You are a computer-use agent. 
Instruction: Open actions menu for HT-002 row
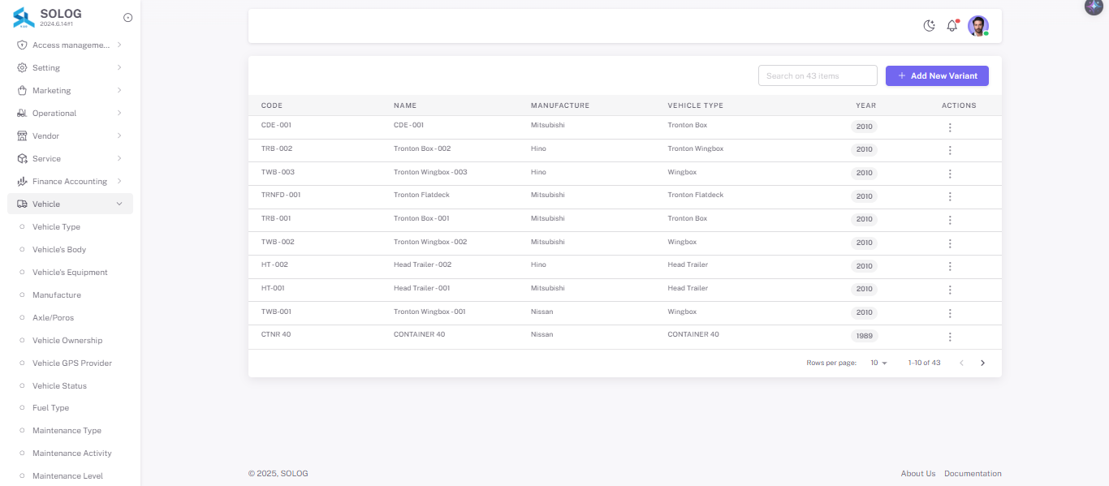click(x=950, y=266)
